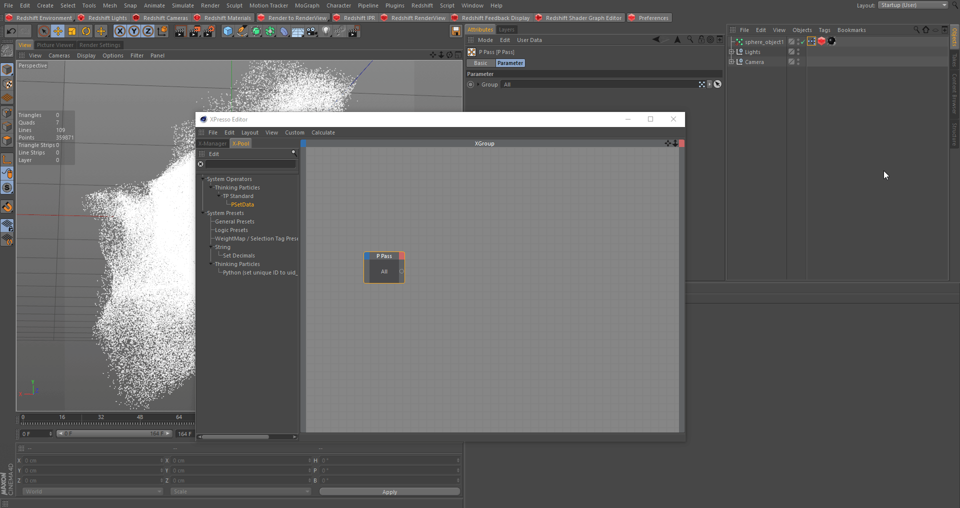Open Redshift Shader Graph Editor
The width and height of the screenshot is (960, 508).
pyautogui.click(x=579, y=18)
